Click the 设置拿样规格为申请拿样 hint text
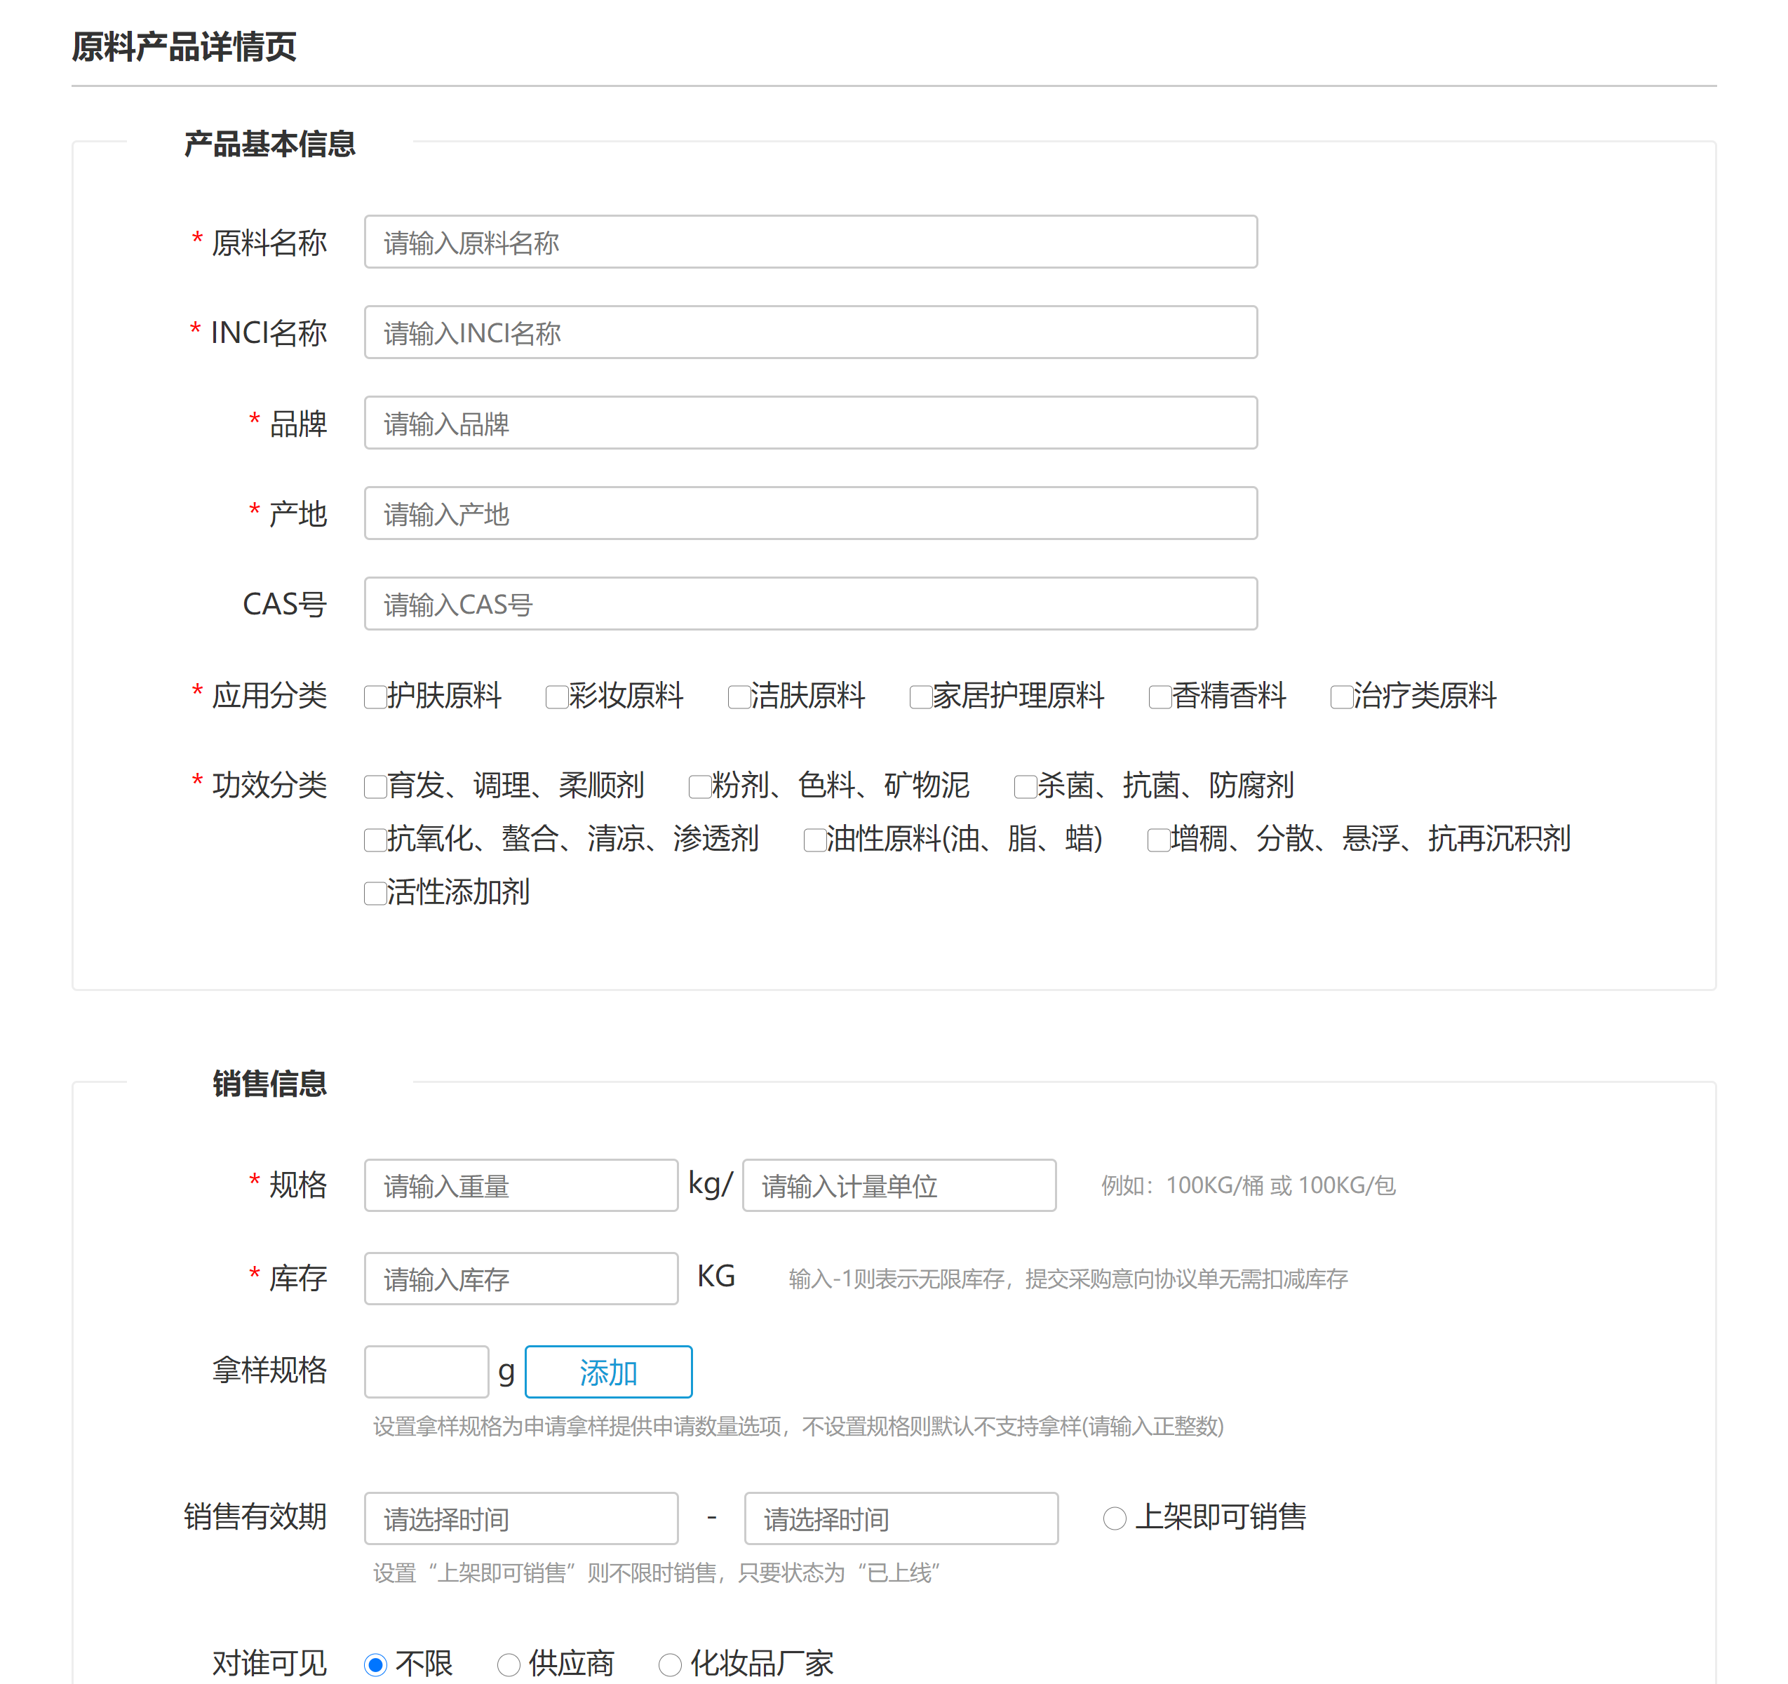 click(799, 1426)
